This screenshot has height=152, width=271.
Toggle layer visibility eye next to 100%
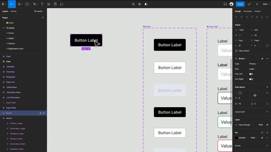[267, 125]
